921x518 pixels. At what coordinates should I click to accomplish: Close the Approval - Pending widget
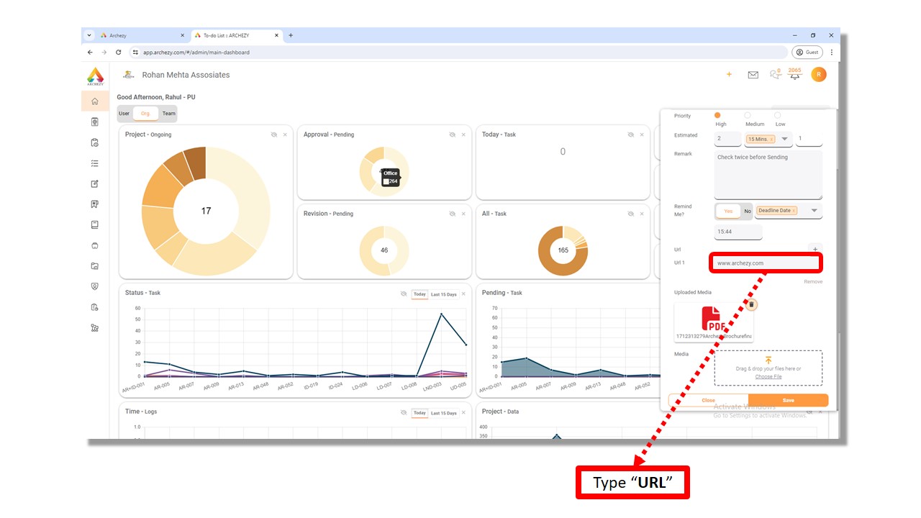pos(463,135)
